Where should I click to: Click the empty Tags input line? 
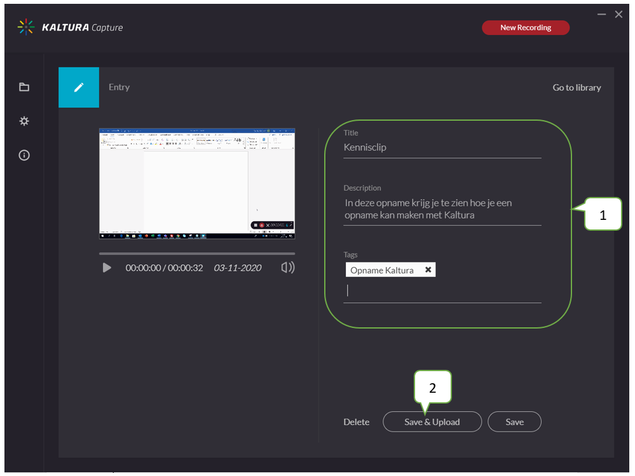[x=442, y=290]
